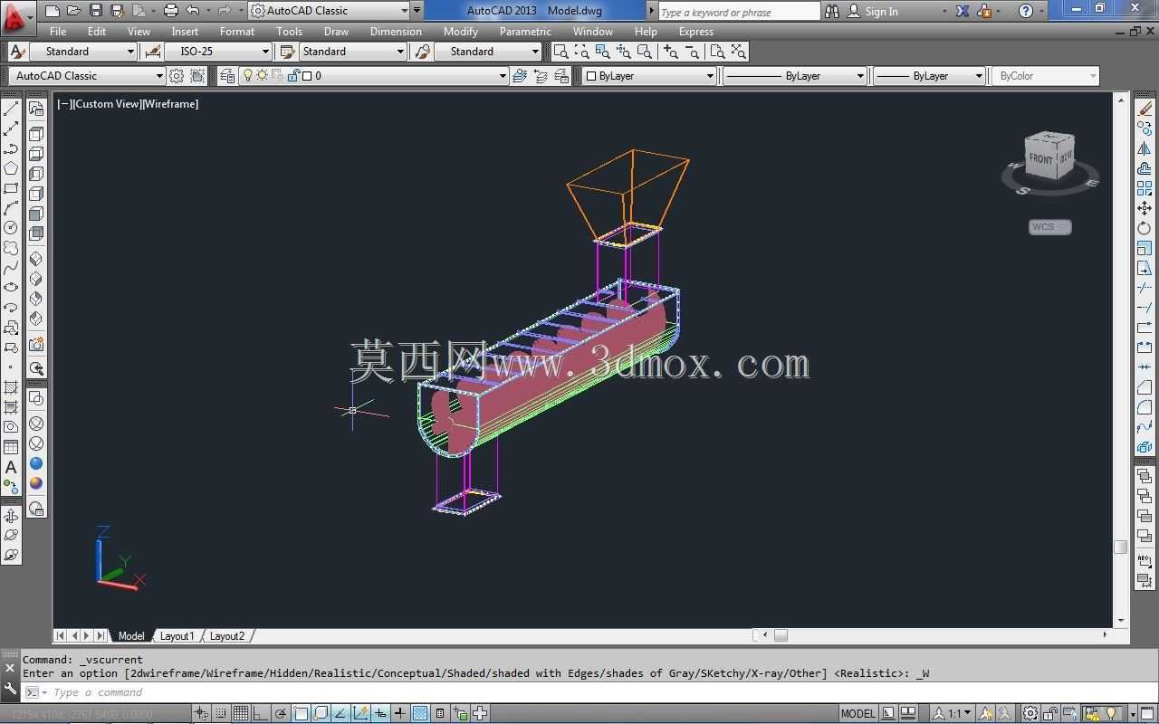The height and width of the screenshot is (724, 1159).
Task: Toggle Polar Tracking in status bar
Action: tap(281, 713)
